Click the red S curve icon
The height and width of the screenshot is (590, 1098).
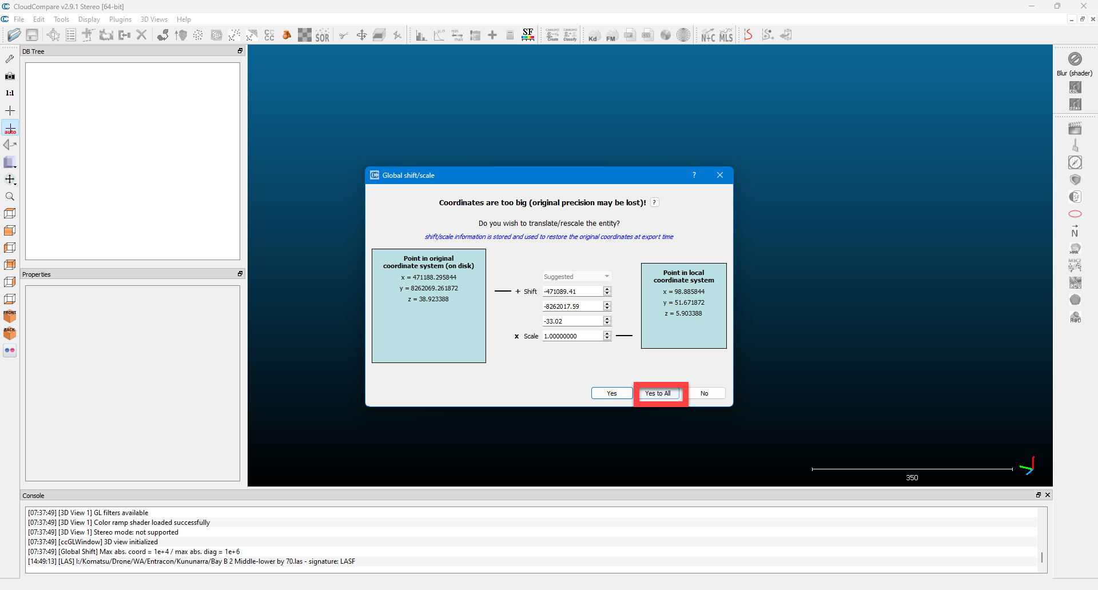[748, 35]
